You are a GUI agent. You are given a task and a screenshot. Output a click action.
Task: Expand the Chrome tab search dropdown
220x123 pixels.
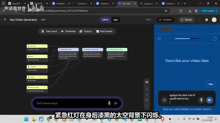pos(3,3)
